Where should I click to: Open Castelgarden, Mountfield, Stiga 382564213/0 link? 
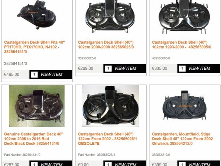[x=182, y=139]
